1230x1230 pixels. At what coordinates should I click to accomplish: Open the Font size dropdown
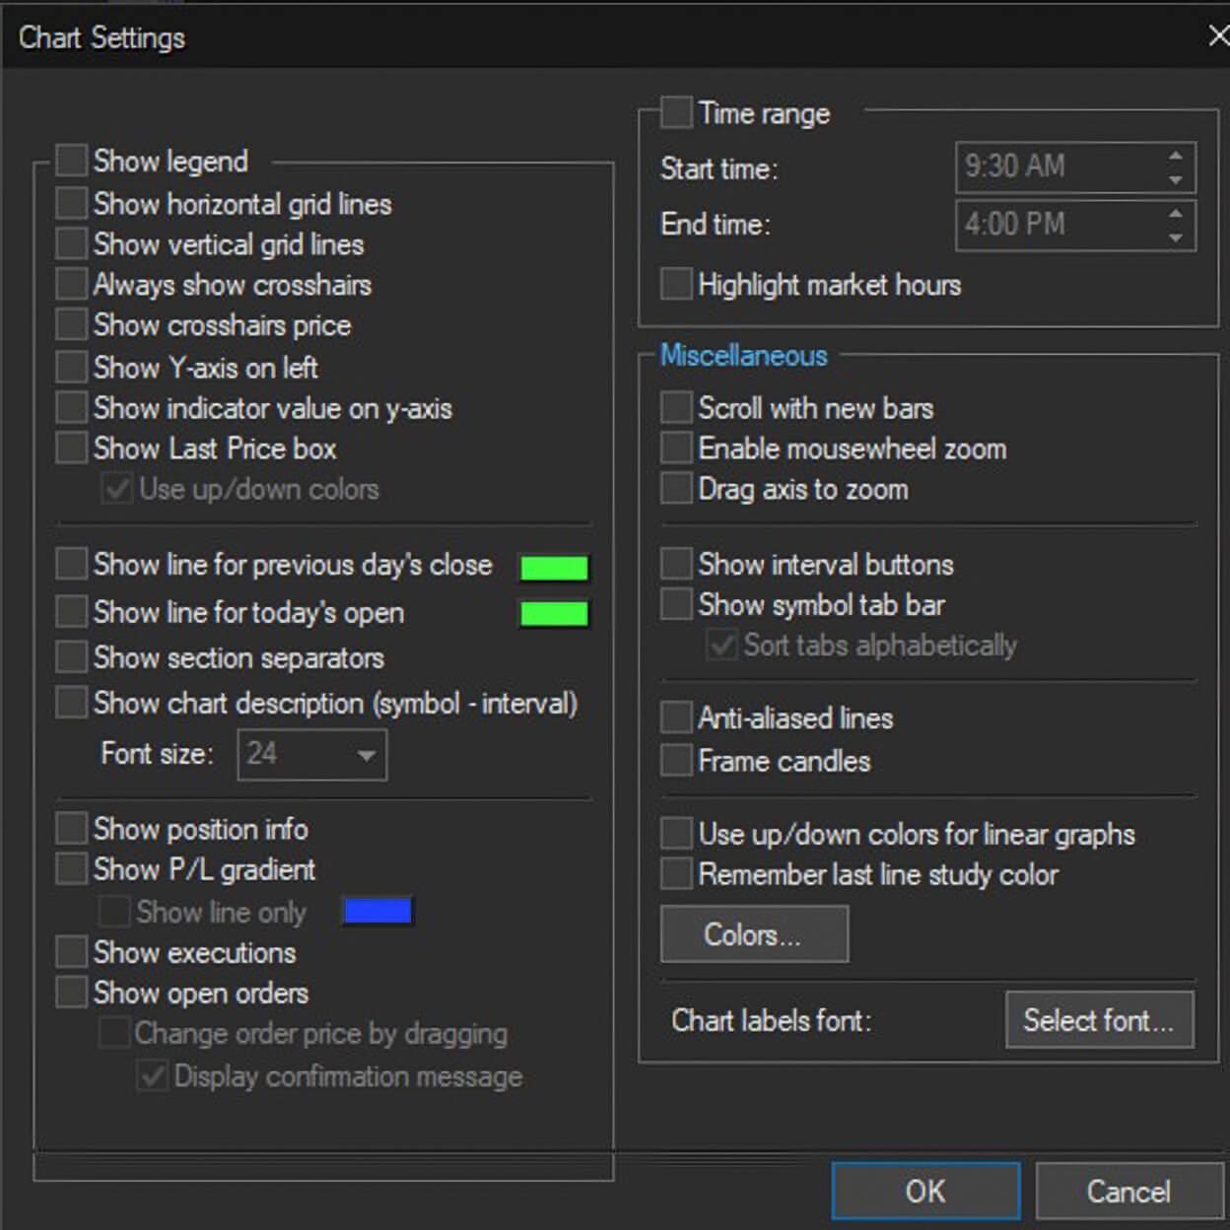[x=312, y=755]
